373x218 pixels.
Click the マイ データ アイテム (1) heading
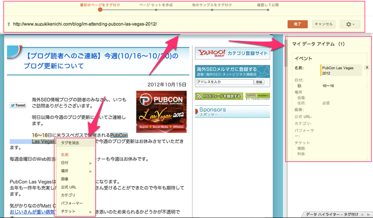tap(318, 44)
